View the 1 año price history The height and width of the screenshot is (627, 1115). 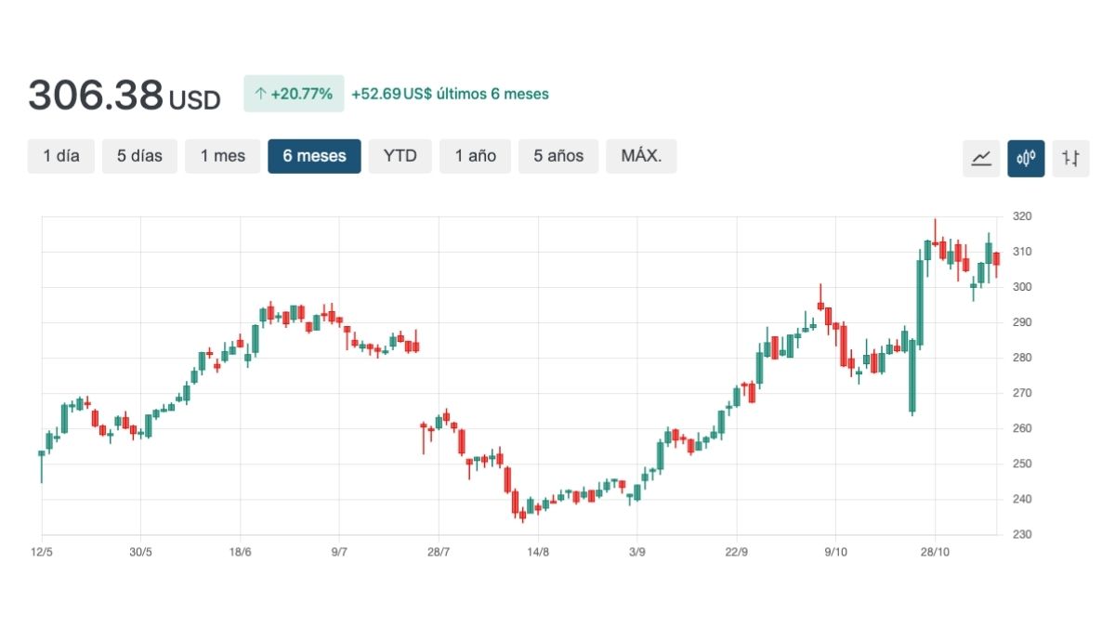click(475, 156)
